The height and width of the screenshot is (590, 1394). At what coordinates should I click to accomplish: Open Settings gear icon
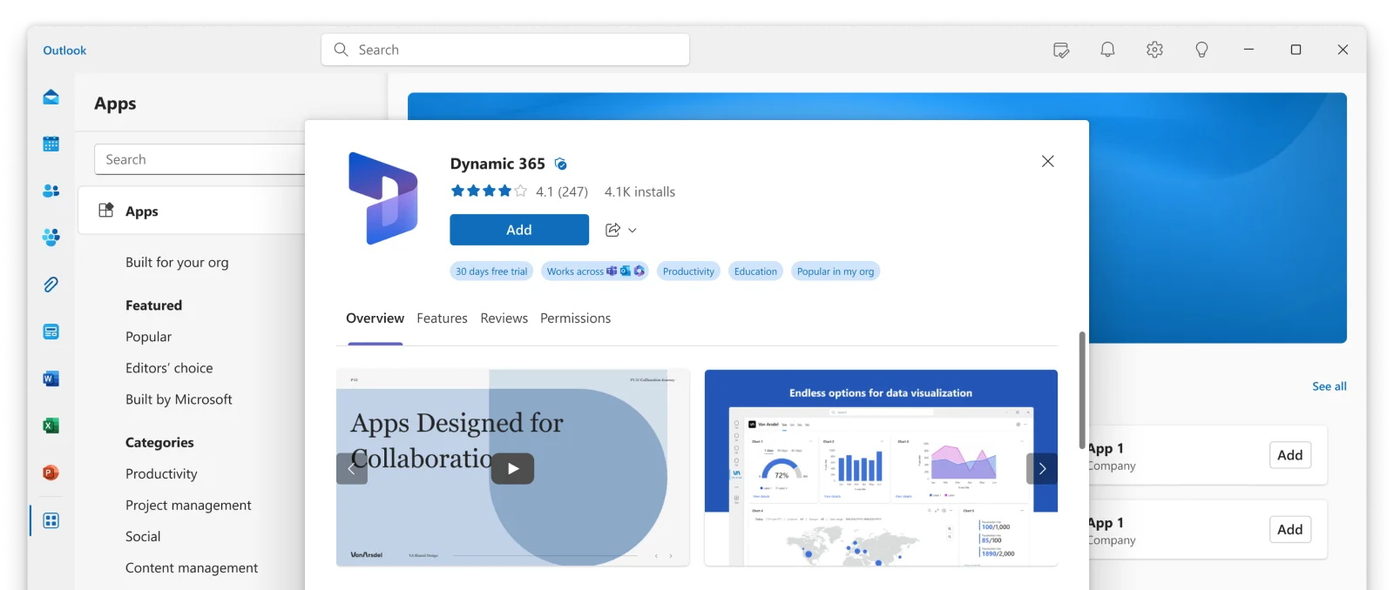pyautogui.click(x=1154, y=50)
